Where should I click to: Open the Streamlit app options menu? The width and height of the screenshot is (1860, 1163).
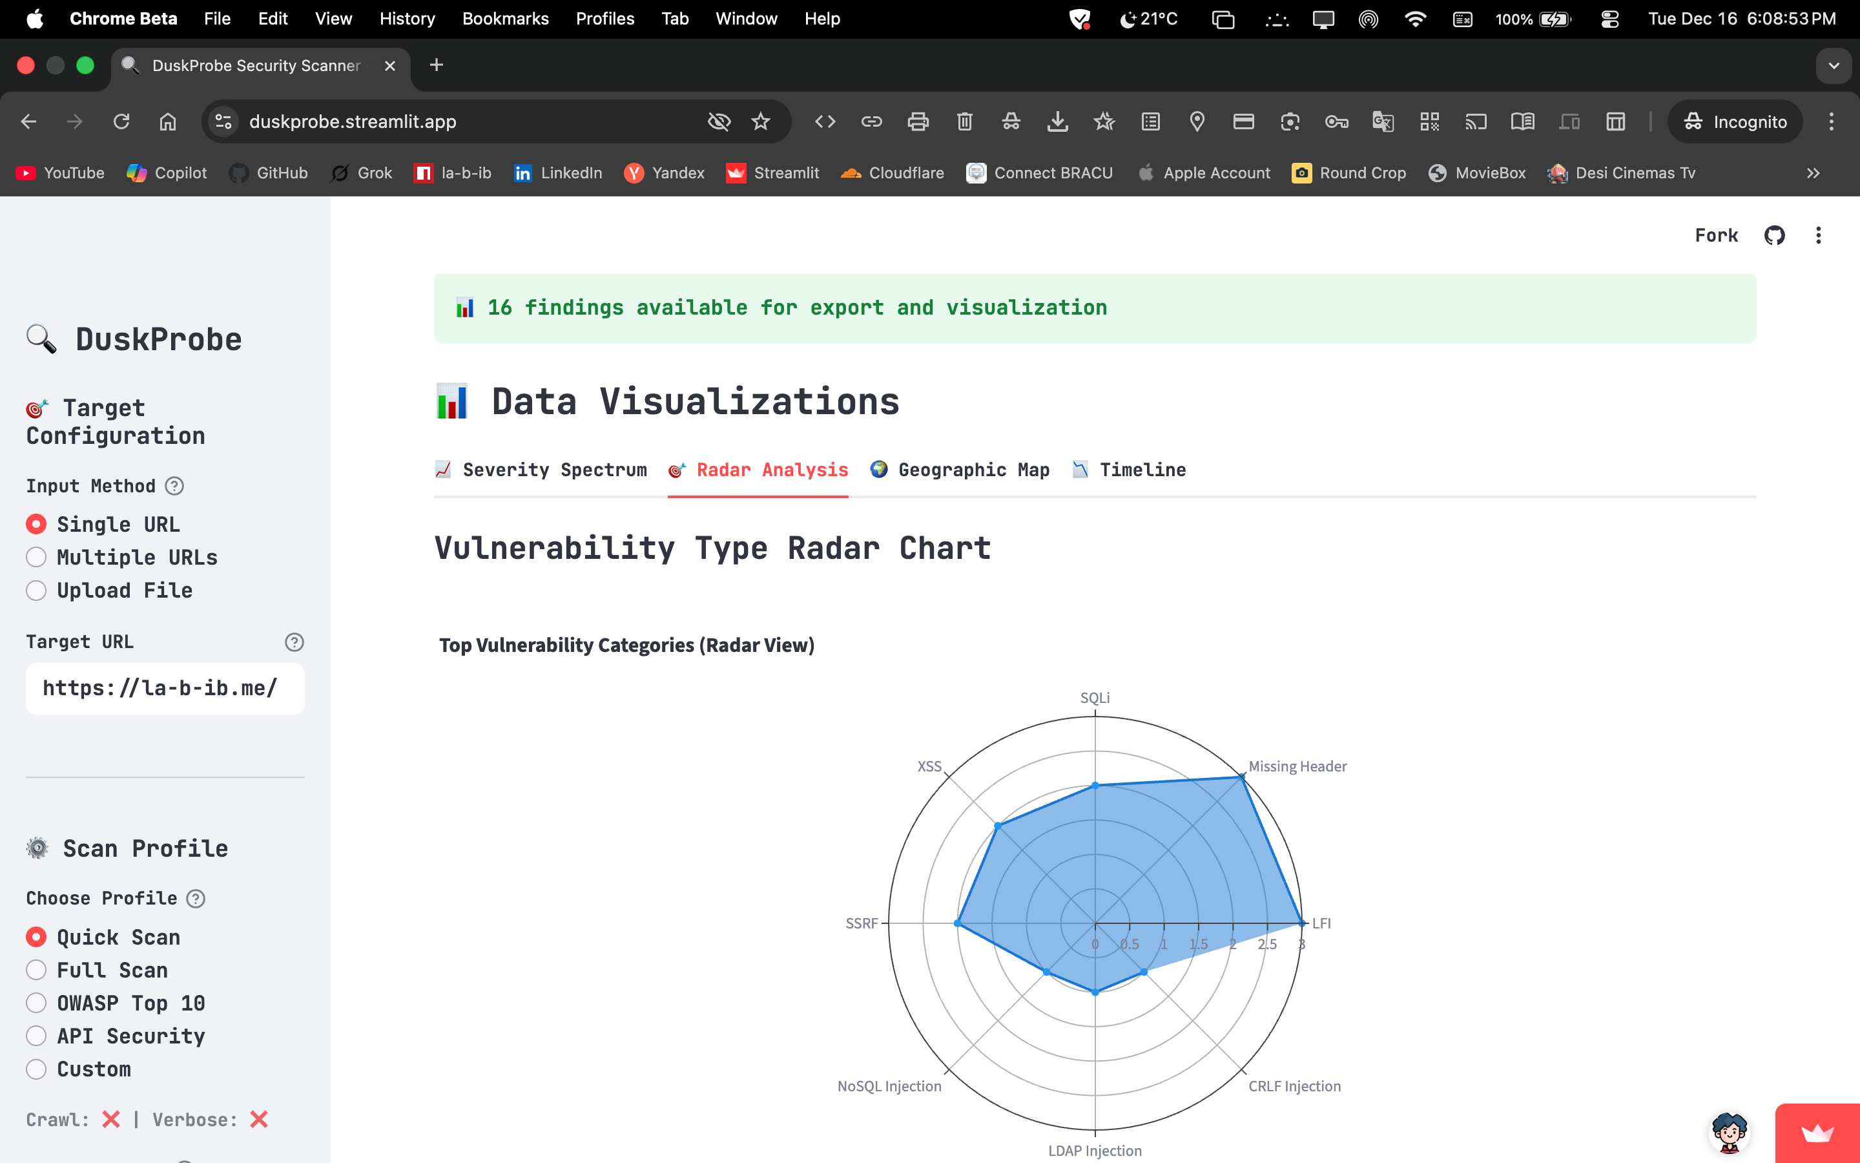[1818, 235]
